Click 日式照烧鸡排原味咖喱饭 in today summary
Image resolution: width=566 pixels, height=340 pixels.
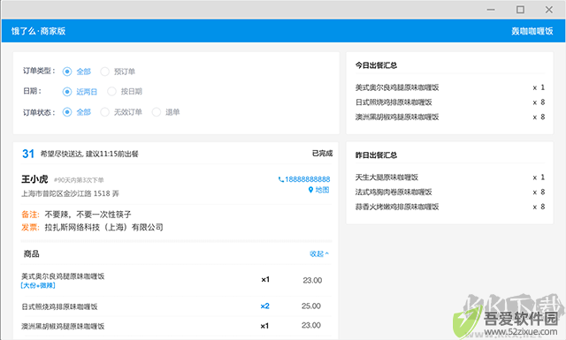(394, 102)
